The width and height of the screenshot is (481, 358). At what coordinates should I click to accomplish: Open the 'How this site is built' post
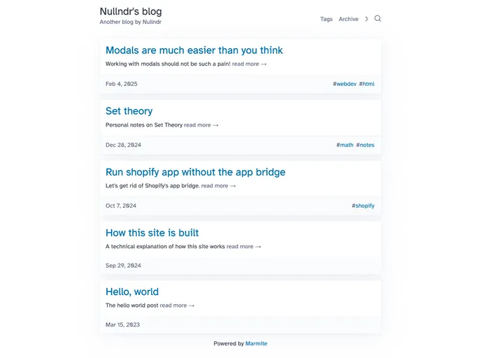coord(152,233)
